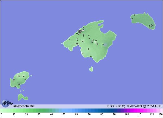Screen dimensions: 163x118
Task: Select the southernmost station marker on Ibiza
Action: [15, 86]
